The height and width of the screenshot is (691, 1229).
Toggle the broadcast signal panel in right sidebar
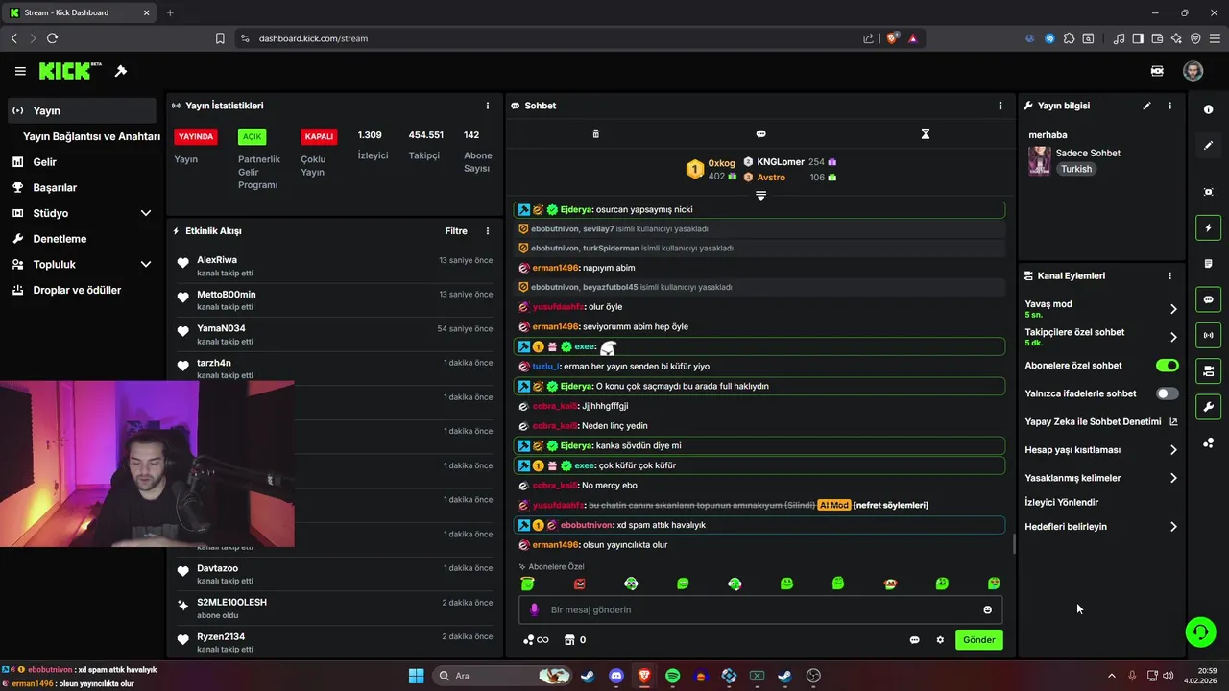1208,335
